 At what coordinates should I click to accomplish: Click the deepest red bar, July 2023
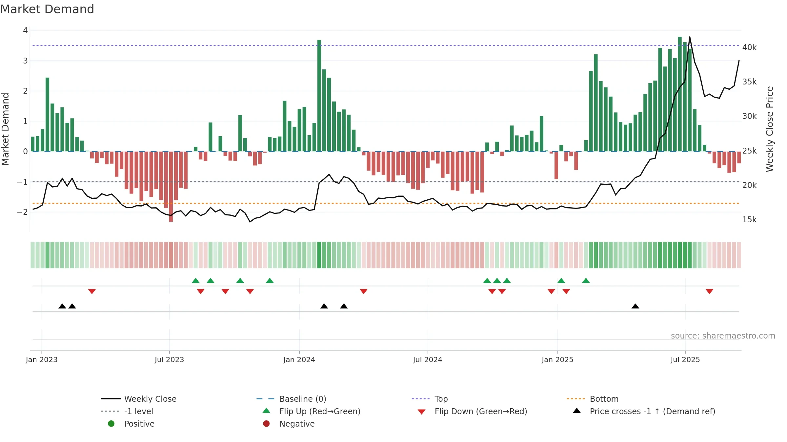(x=171, y=187)
